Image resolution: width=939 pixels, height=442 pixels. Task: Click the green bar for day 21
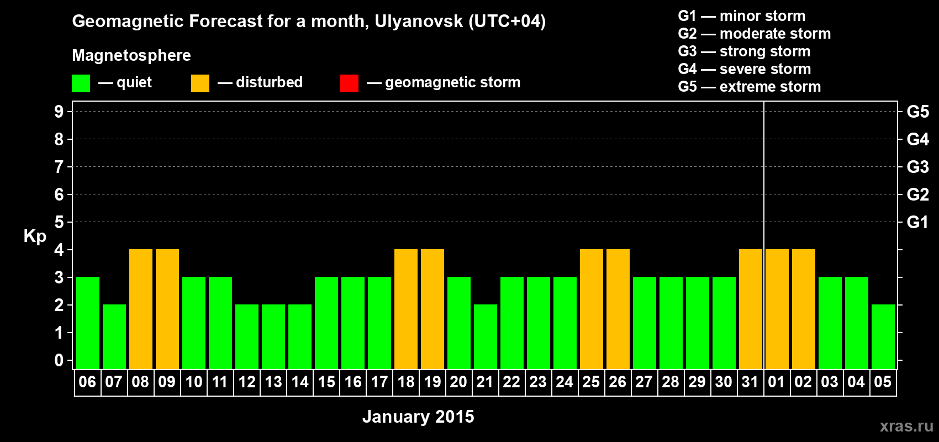point(486,337)
